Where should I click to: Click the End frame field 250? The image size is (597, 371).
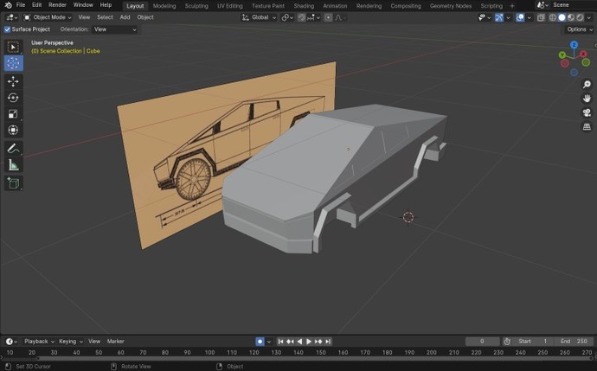(x=574, y=342)
